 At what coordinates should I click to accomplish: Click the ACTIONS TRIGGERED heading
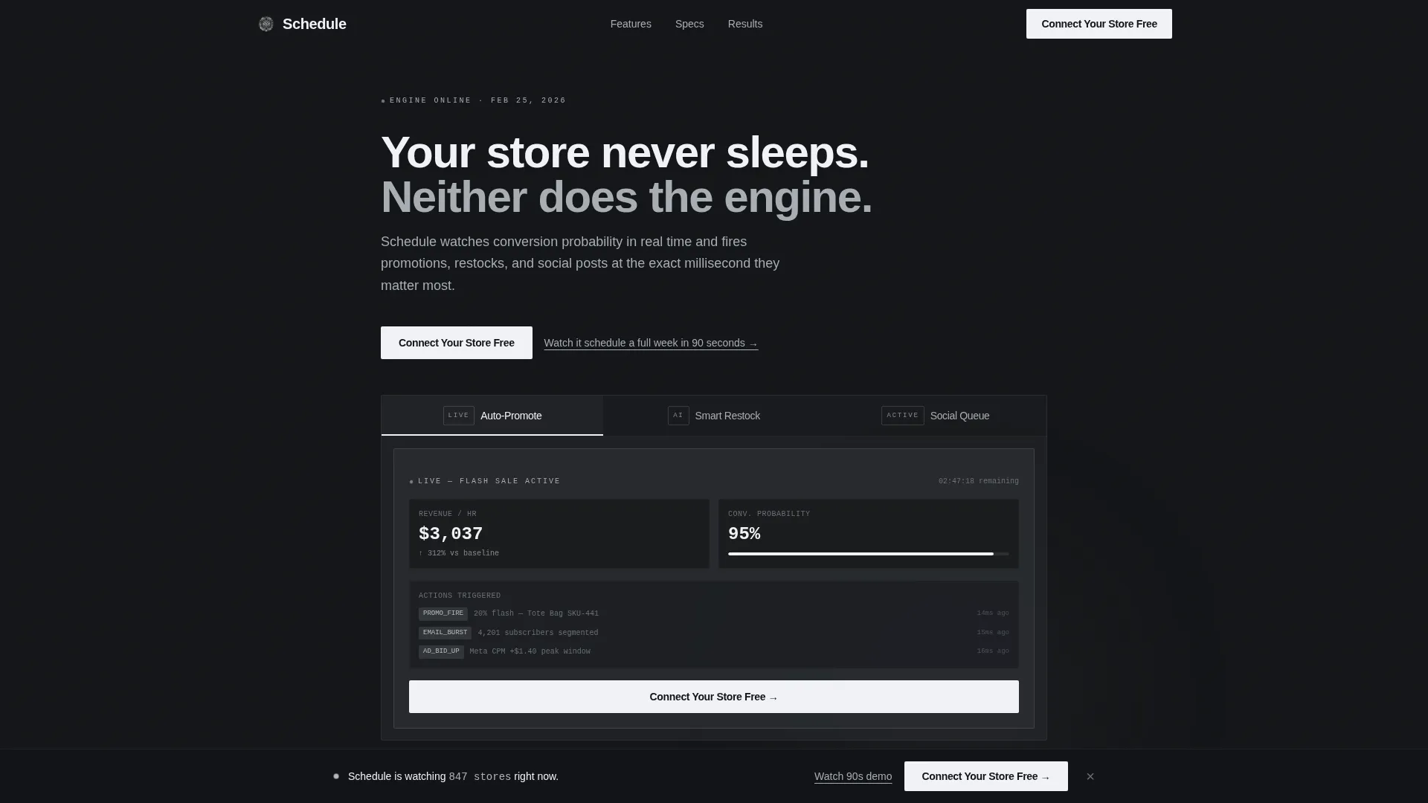pyautogui.click(x=460, y=596)
